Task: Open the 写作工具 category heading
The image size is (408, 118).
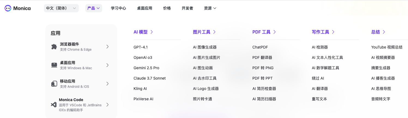Action: point(323,32)
